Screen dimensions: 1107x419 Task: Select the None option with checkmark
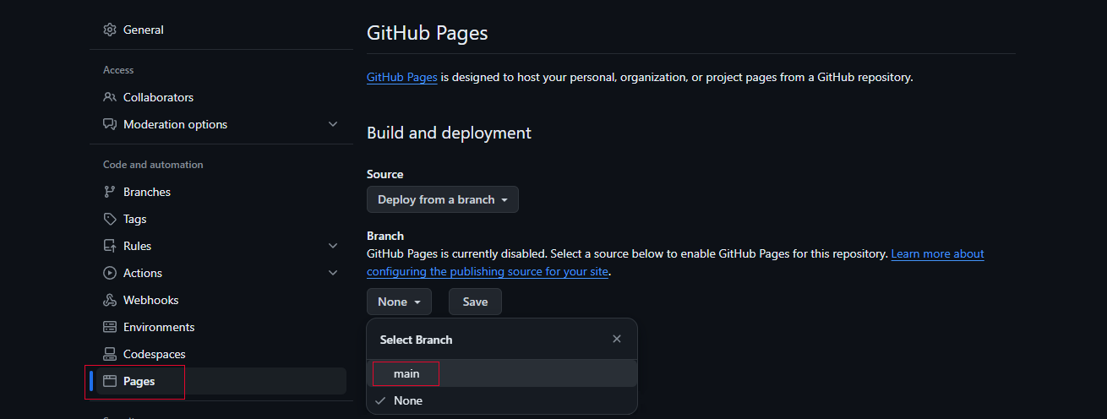[501, 400]
